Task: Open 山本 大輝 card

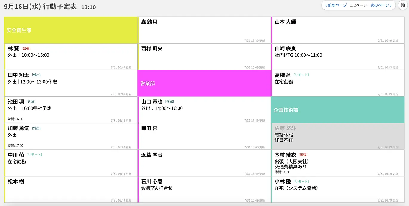Action: tap(338, 30)
